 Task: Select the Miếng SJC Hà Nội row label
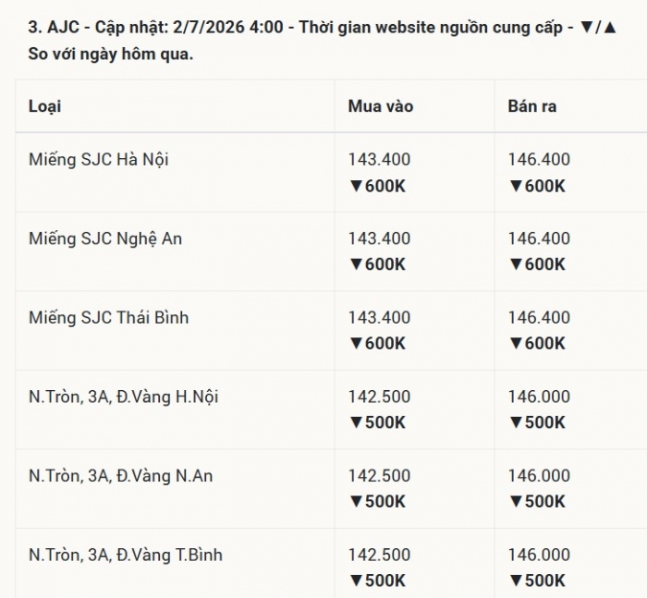tap(99, 160)
